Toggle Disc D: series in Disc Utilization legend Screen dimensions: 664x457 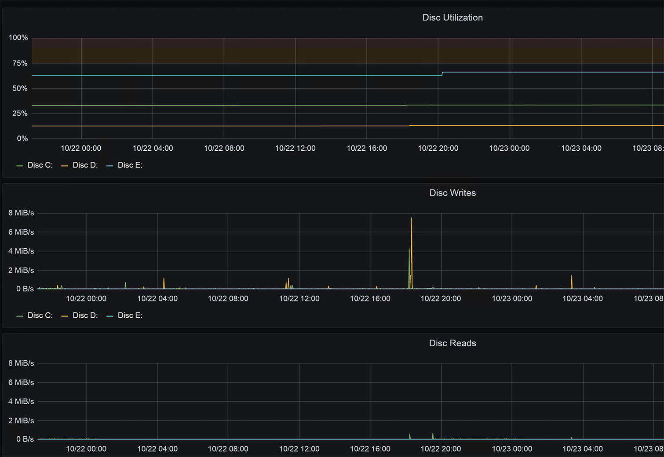tap(85, 165)
